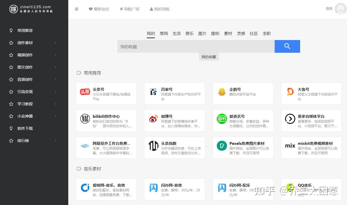Open 软件下载 in the sidebar
The image size is (347, 205).
click(25, 128)
